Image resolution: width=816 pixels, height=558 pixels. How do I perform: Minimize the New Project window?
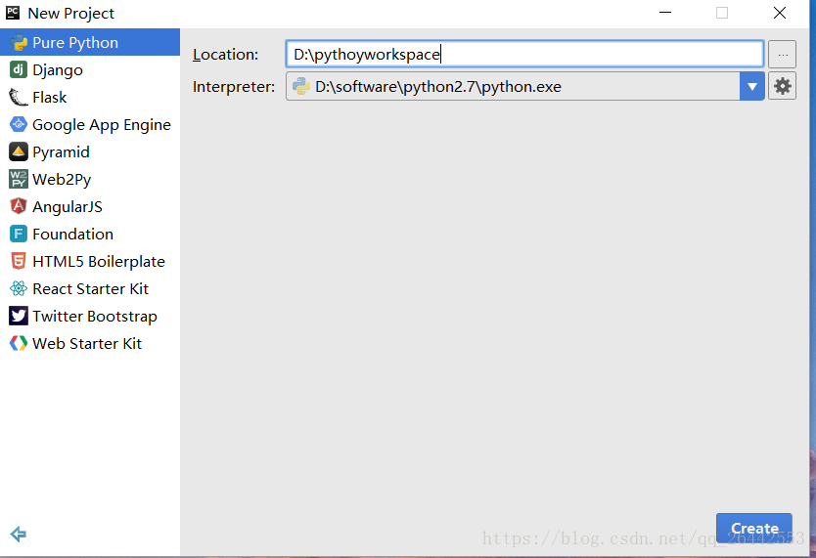[665, 13]
